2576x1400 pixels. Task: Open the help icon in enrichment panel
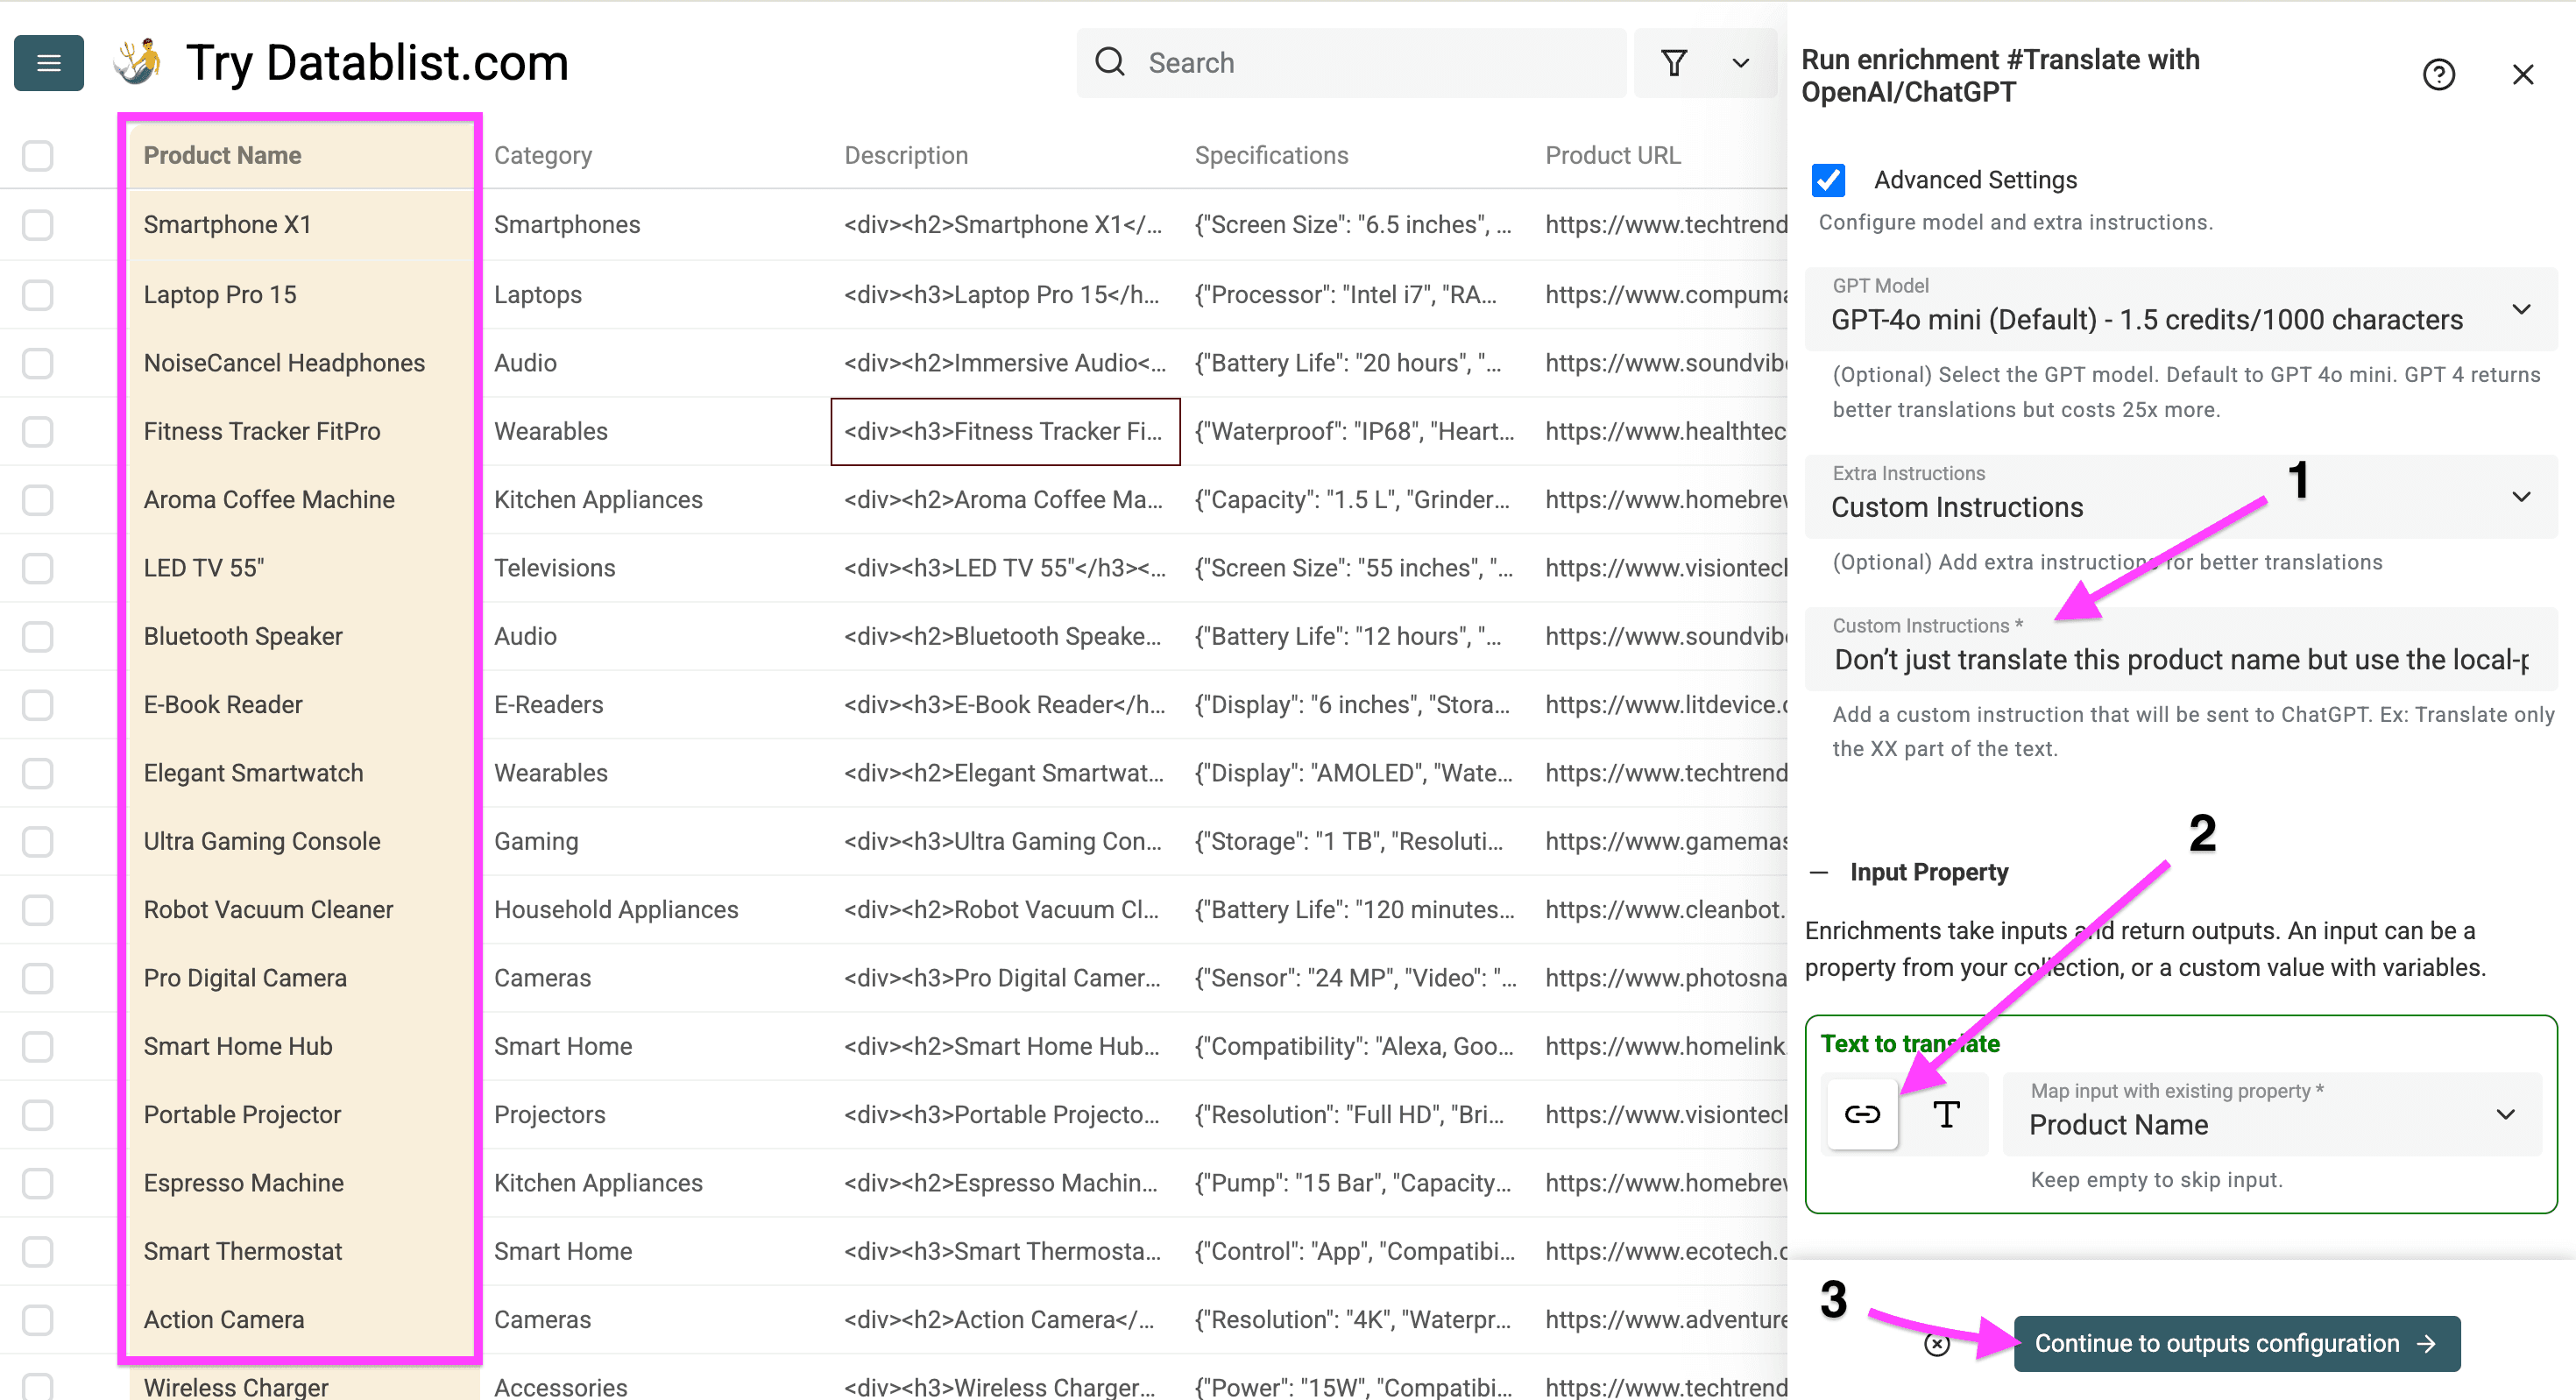coord(2440,74)
